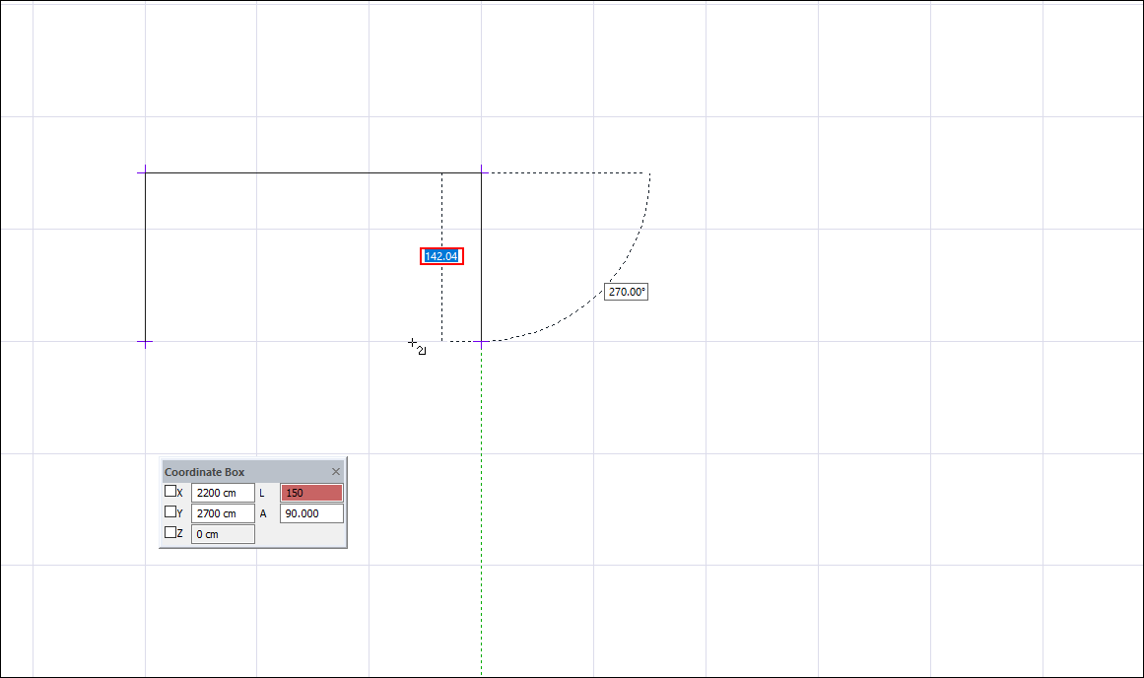Click the Y field showing 2700 cm
The image size is (1144, 678).
click(x=222, y=513)
